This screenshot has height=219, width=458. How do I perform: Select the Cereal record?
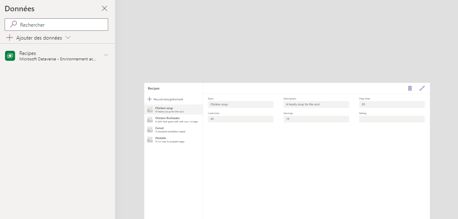point(173,130)
